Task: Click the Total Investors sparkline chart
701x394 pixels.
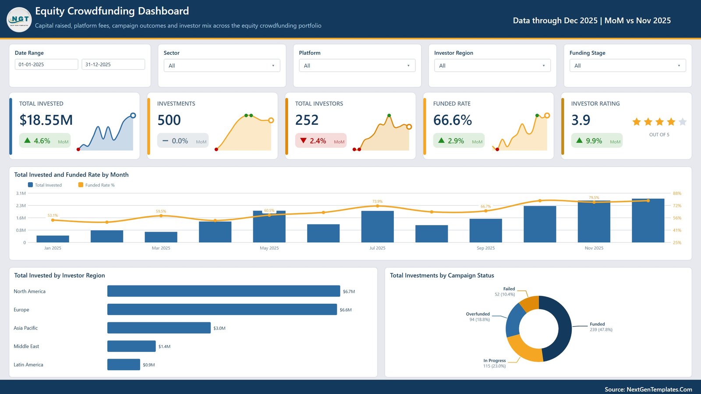Action: point(382,132)
